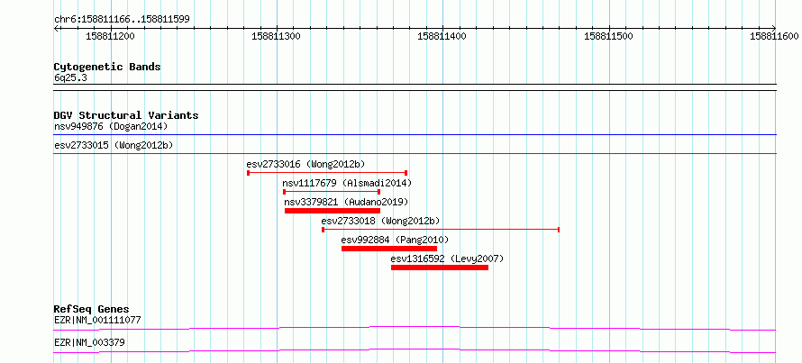Image resolution: width=802 pixels, height=363 pixels.
Task: Click the DGV Structural Variants track heading
Action: click(126, 115)
